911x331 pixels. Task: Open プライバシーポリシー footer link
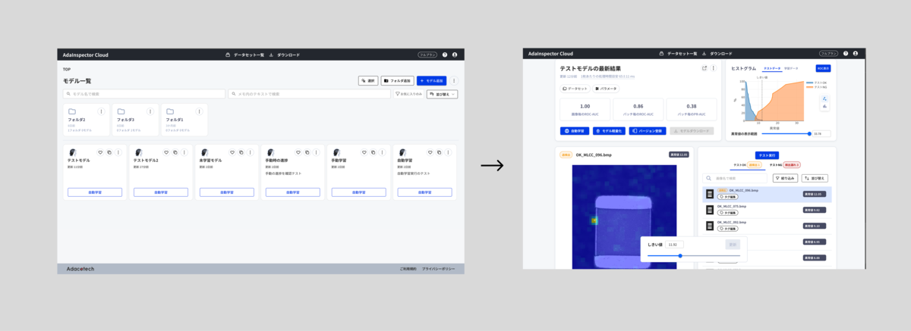pyautogui.click(x=439, y=269)
